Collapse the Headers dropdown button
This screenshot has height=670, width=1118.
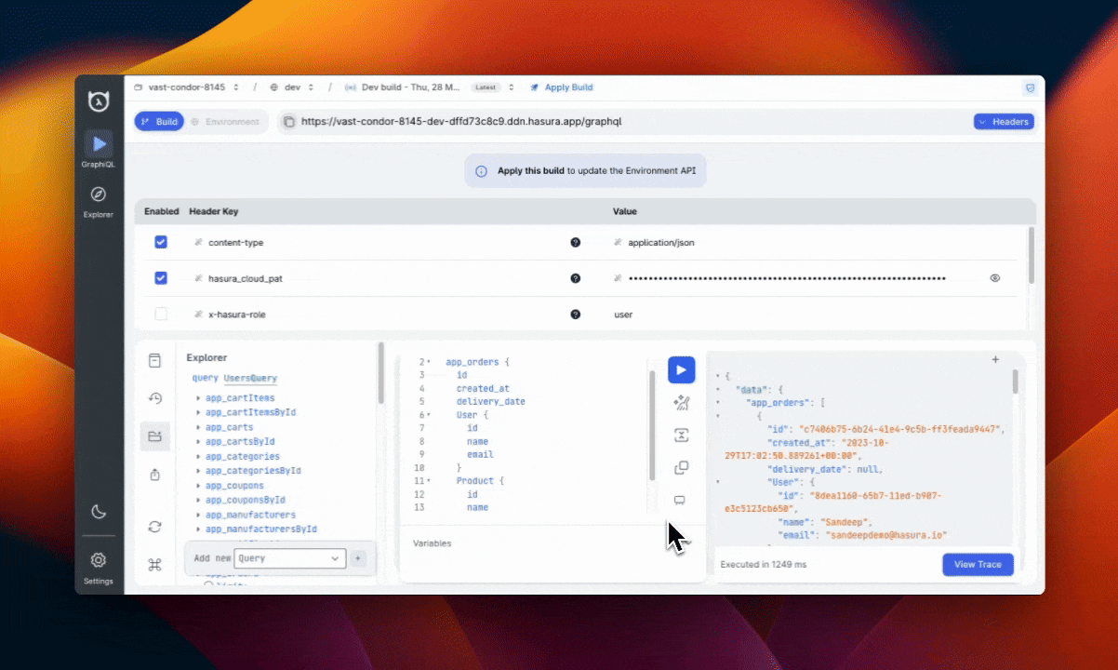pos(1004,122)
